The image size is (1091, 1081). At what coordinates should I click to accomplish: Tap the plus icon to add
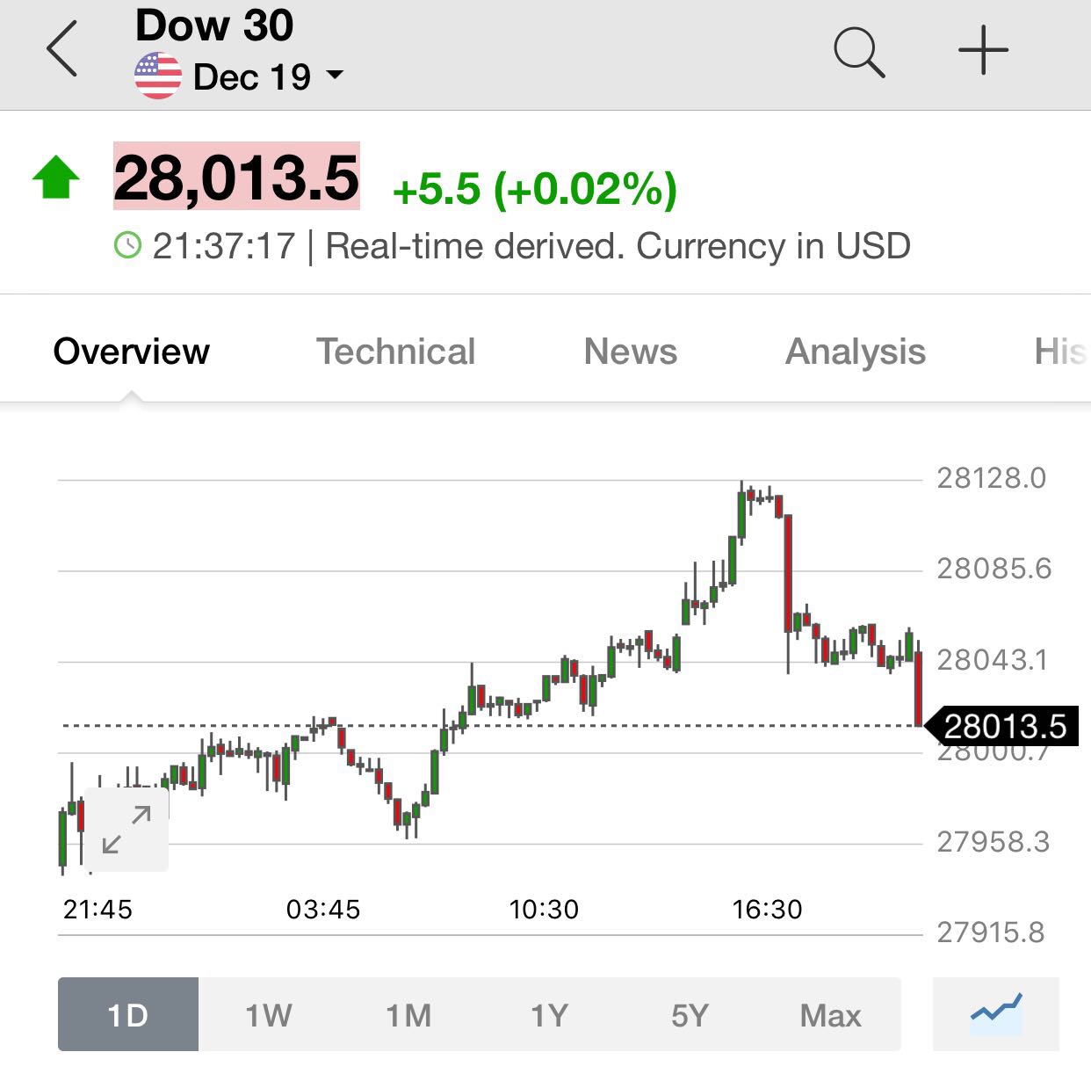coord(983,50)
